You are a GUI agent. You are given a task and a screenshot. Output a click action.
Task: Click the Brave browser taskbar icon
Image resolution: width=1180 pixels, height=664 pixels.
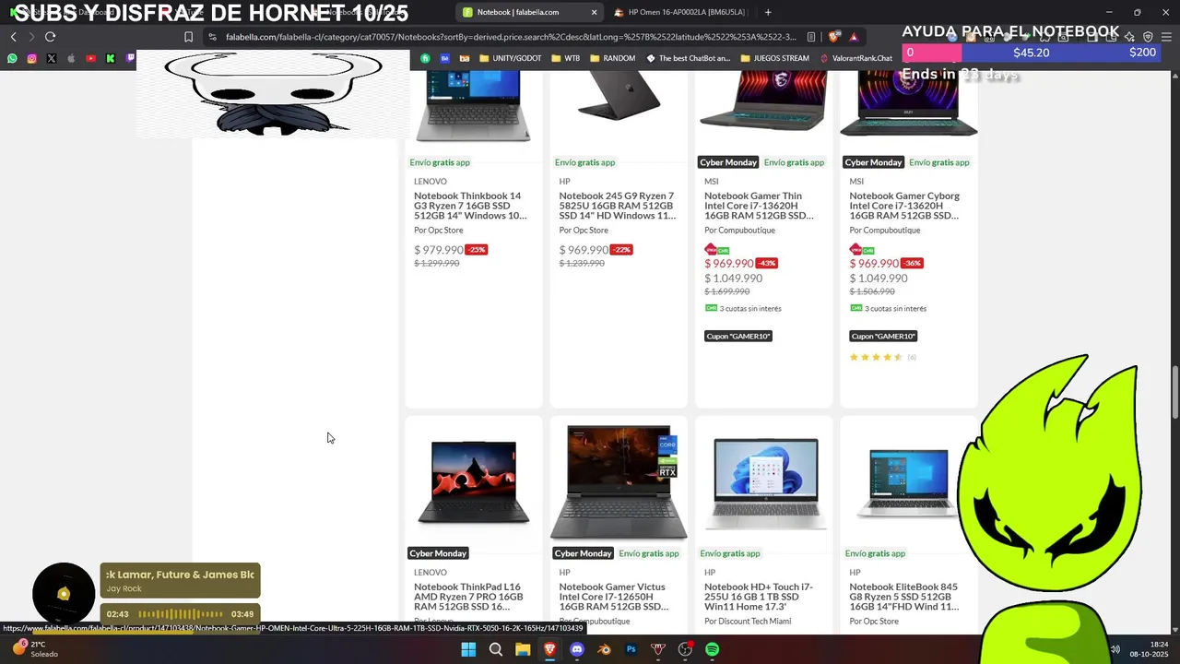550,649
